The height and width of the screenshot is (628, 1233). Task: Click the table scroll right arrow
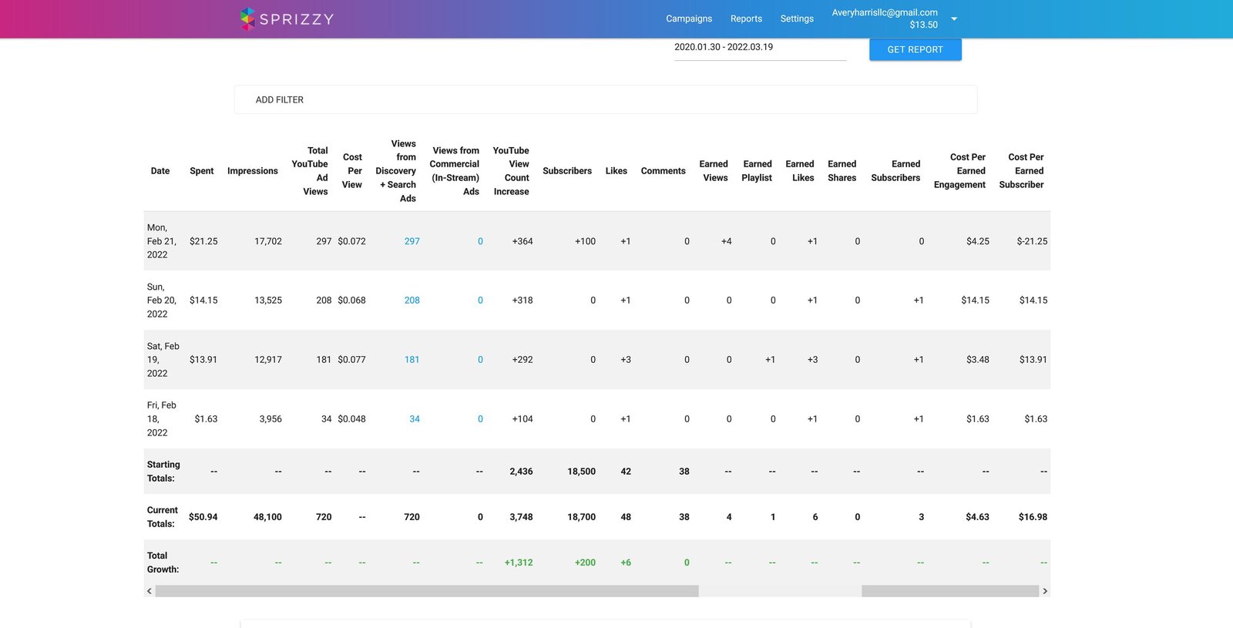pyautogui.click(x=1045, y=591)
